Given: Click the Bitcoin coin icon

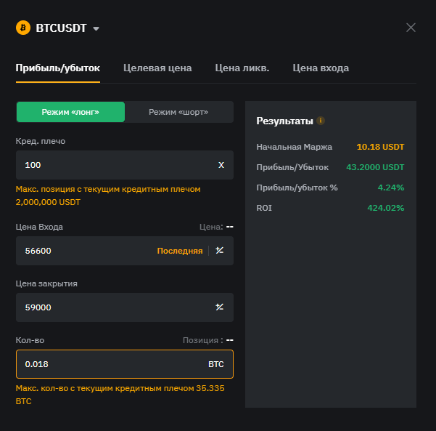Looking at the screenshot, I should (23, 28).
